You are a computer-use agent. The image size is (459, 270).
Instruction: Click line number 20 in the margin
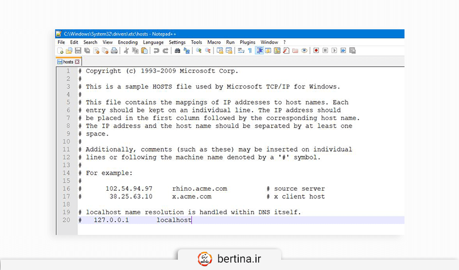point(66,220)
